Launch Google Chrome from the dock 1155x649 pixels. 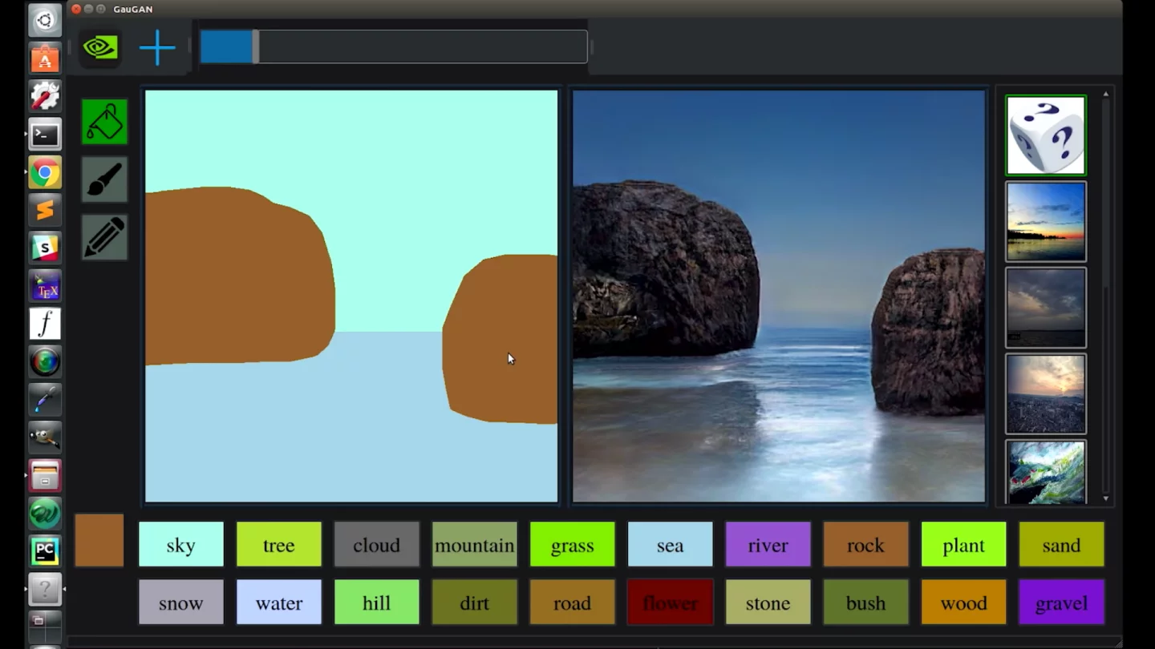(45, 172)
